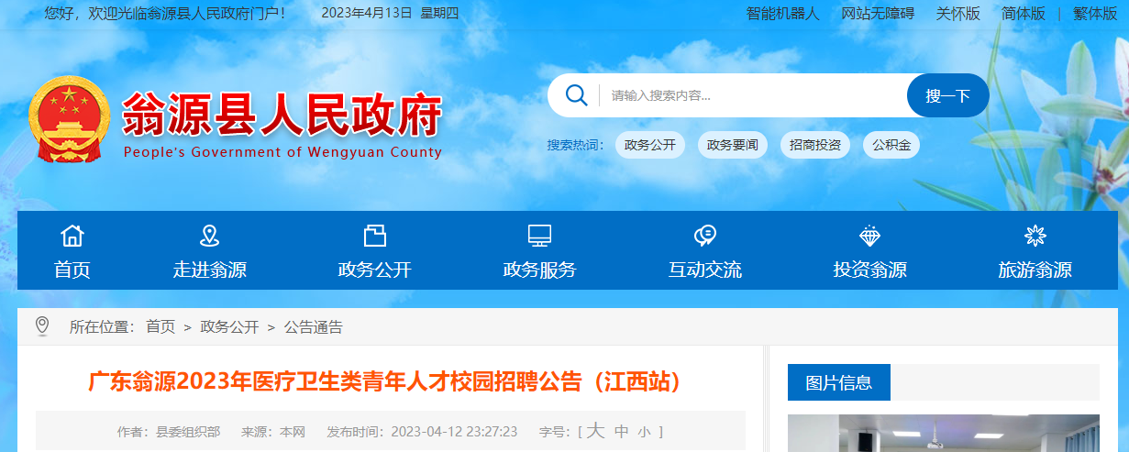Click the publish time 2023-04-12 23:27:23
The image size is (1129, 452).
click(454, 431)
